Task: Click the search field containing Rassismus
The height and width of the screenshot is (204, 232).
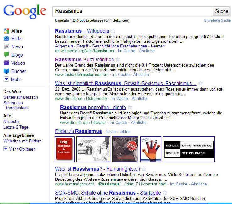Action: coord(133,11)
